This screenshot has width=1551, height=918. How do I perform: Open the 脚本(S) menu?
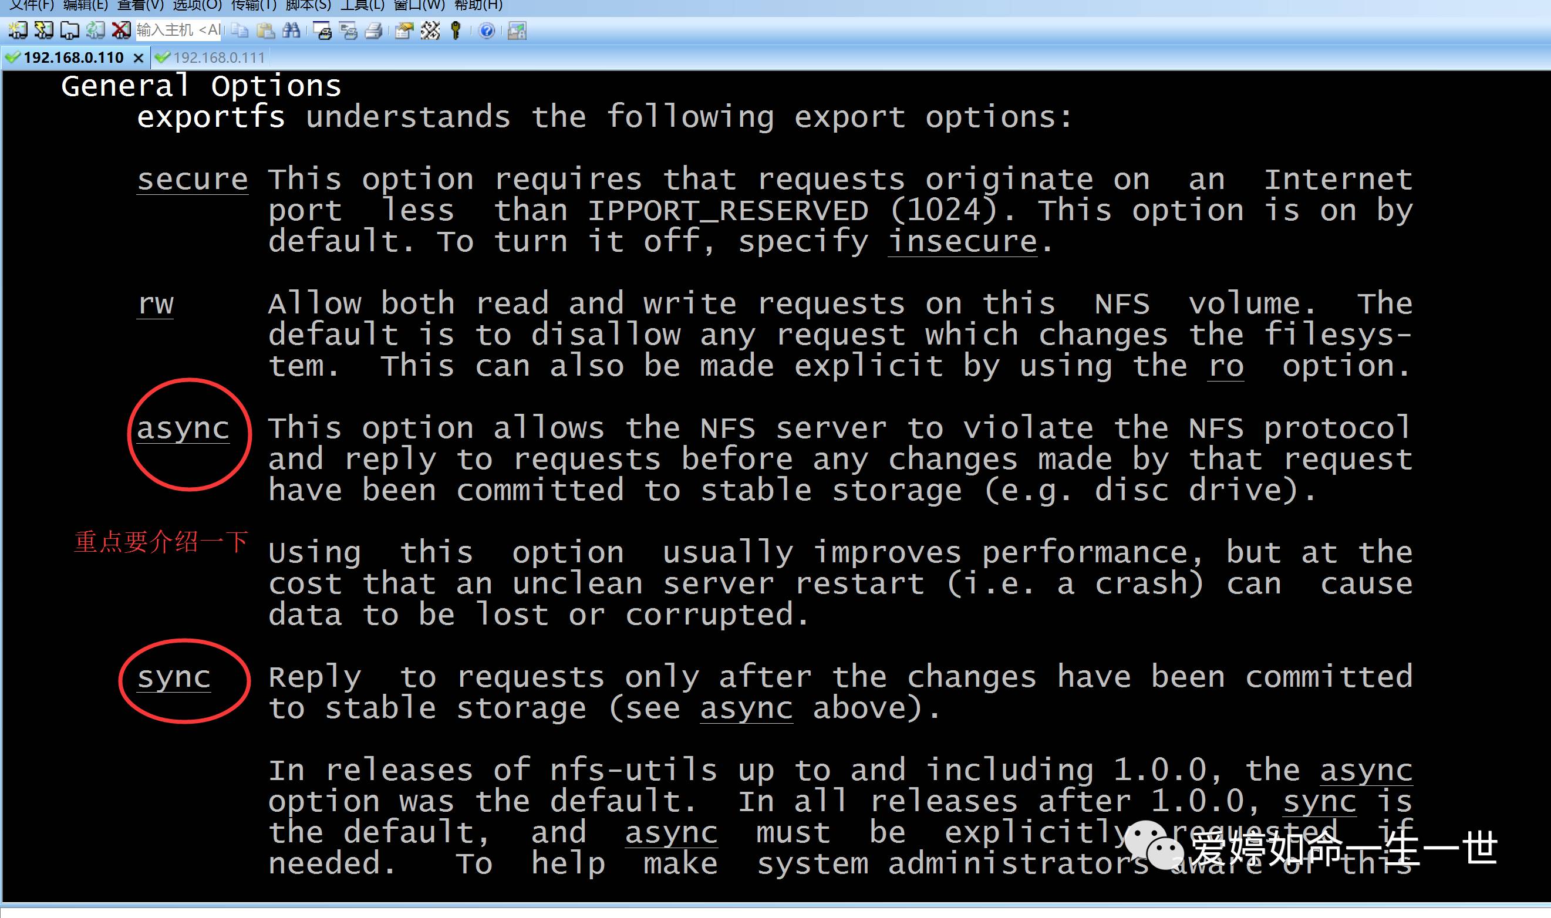[308, 5]
